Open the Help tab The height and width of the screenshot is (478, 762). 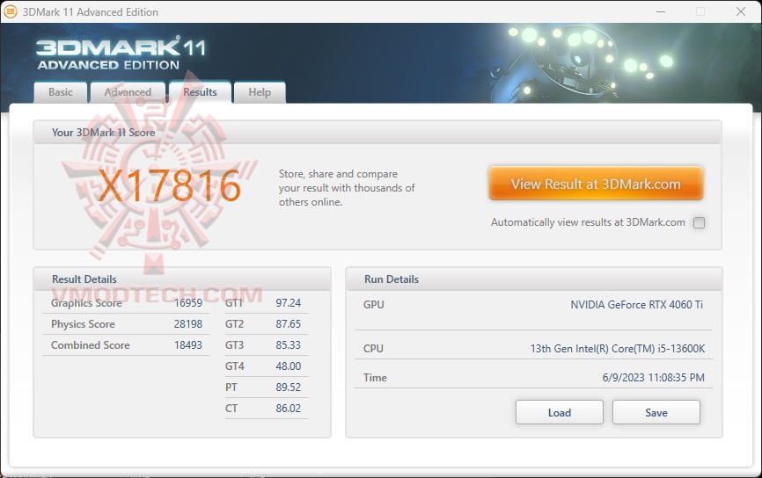pos(260,92)
